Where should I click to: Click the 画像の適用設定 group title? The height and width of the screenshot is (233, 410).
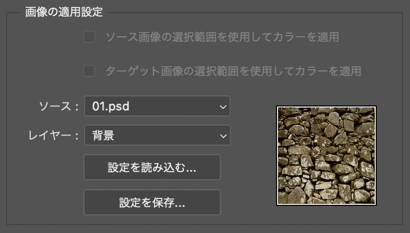63,12
